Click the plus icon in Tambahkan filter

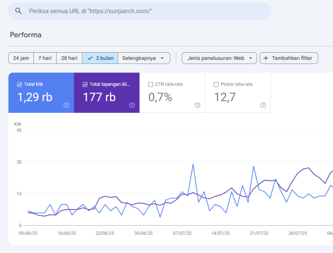tap(266, 58)
